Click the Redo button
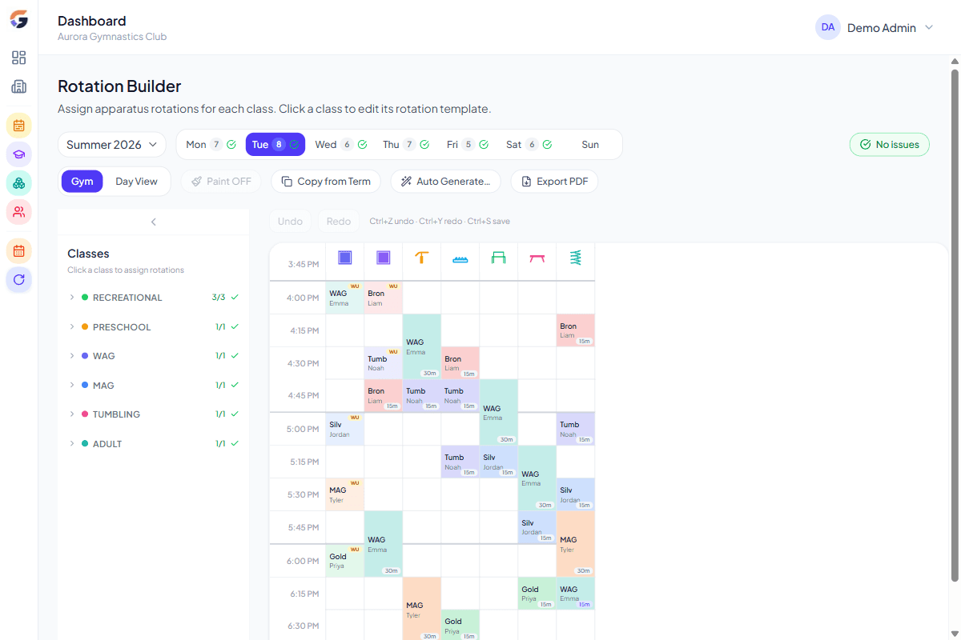Screen dimensions: 961x640 [x=339, y=222]
